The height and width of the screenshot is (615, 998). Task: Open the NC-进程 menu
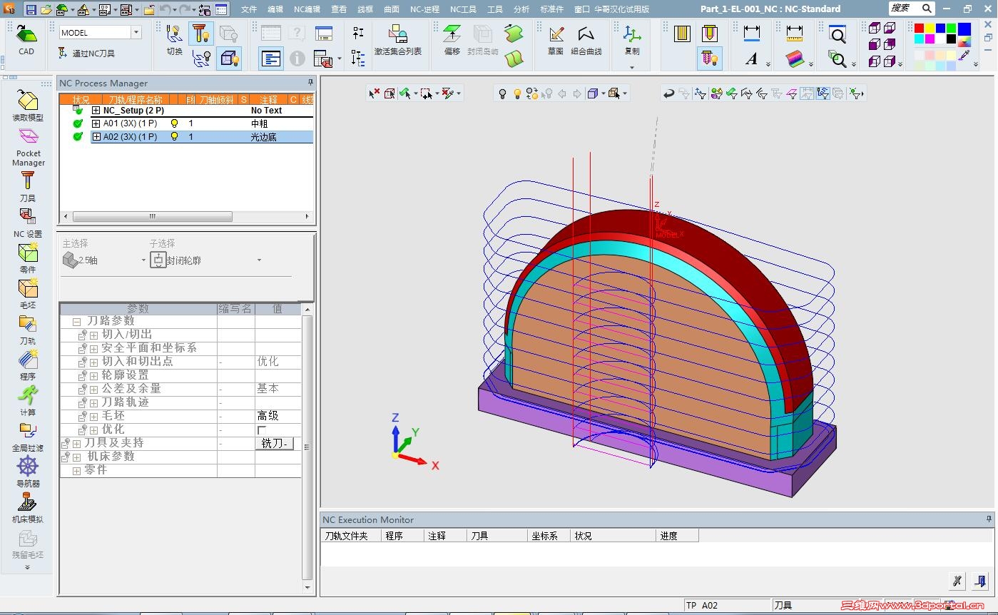(x=424, y=9)
